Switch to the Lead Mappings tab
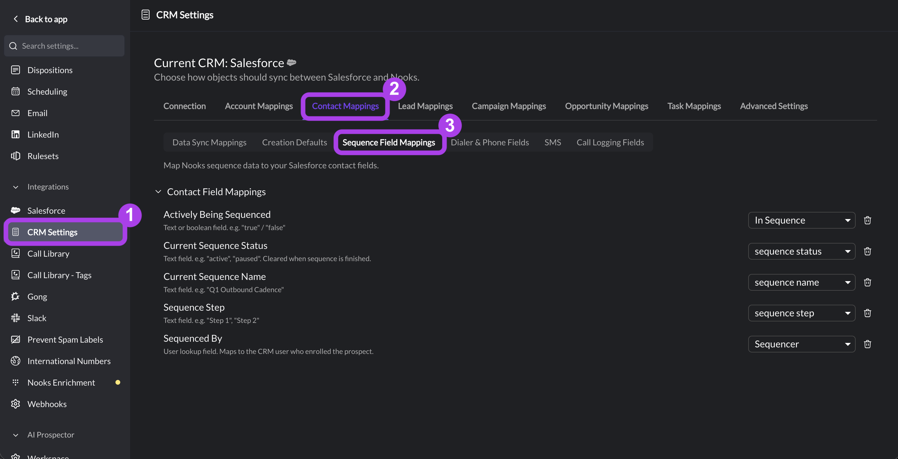This screenshot has height=459, width=898. click(425, 106)
